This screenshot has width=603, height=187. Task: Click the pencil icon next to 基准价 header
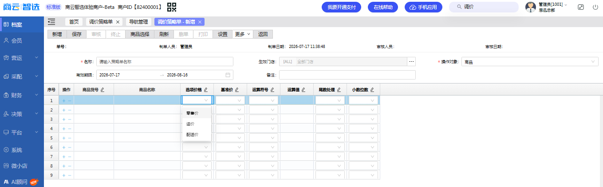point(237,90)
